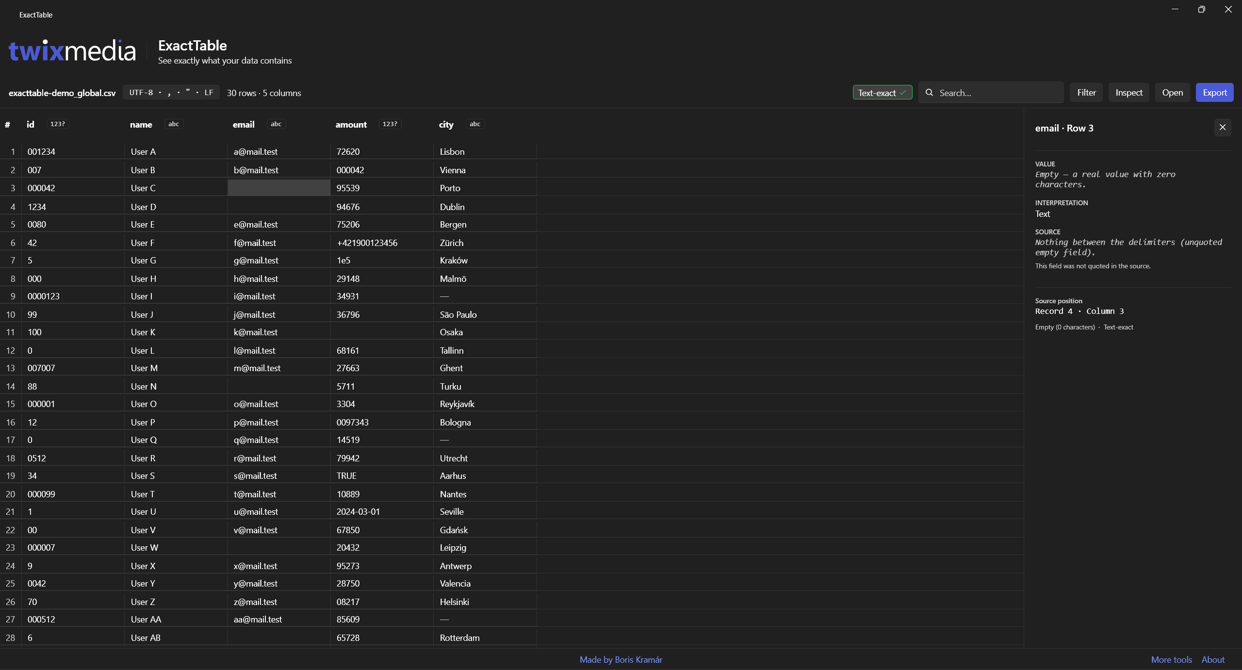Select the city cell Gdańsk

point(485,530)
